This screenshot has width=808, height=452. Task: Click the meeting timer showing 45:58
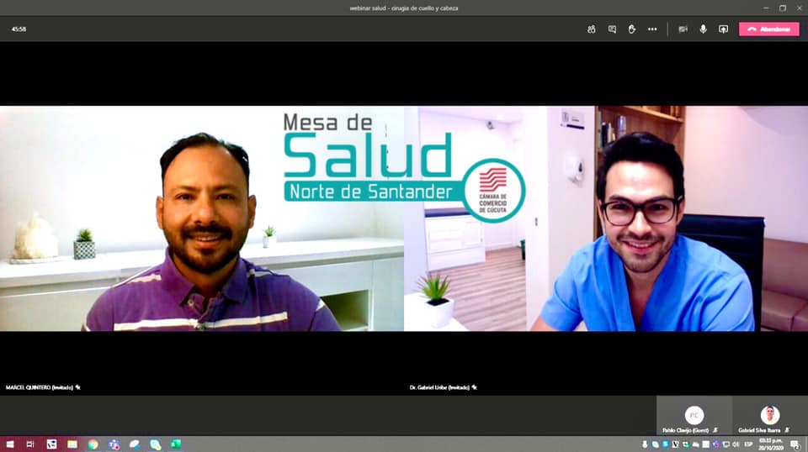(19, 29)
